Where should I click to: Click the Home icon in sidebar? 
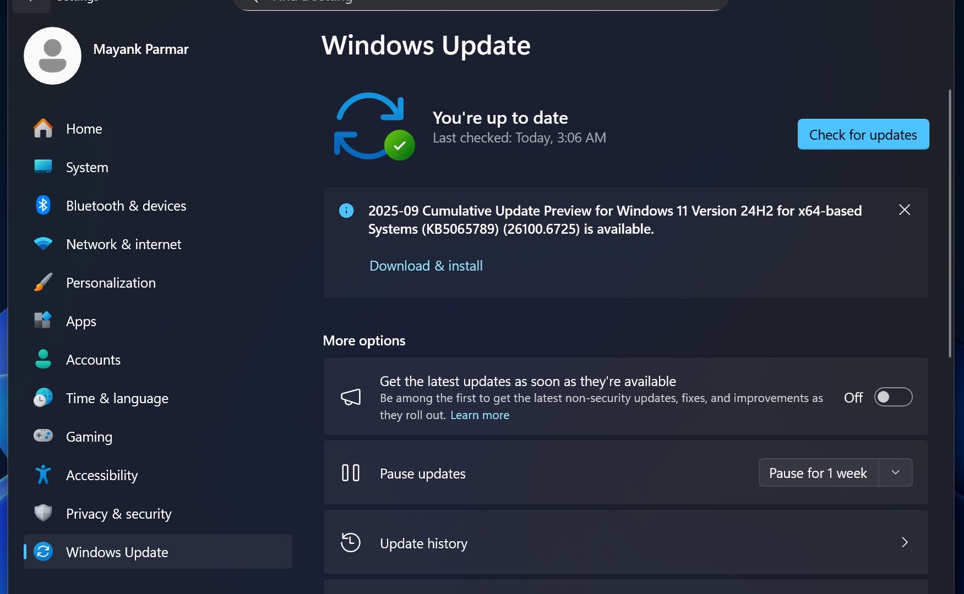point(43,129)
